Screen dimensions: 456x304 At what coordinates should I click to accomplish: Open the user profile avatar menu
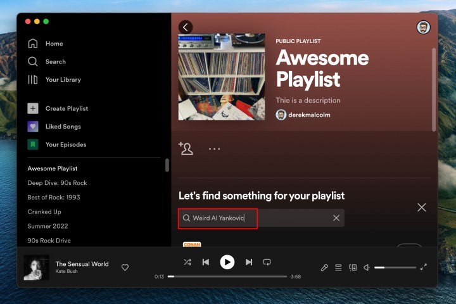tap(424, 27)
